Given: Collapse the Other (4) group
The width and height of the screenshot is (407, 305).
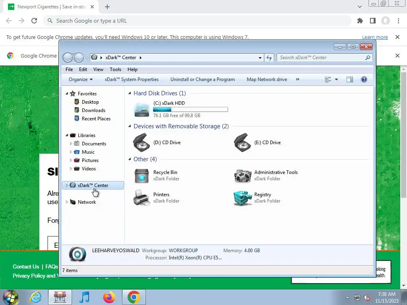Looking at the screenshot, I should 130,159.
